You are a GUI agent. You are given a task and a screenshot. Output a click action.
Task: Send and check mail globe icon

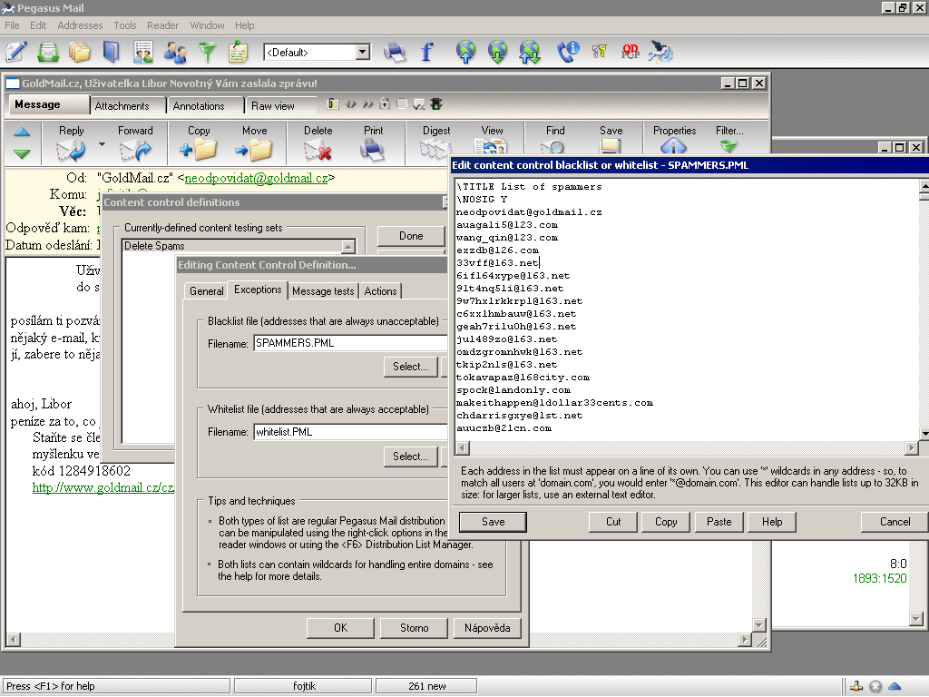530,52
